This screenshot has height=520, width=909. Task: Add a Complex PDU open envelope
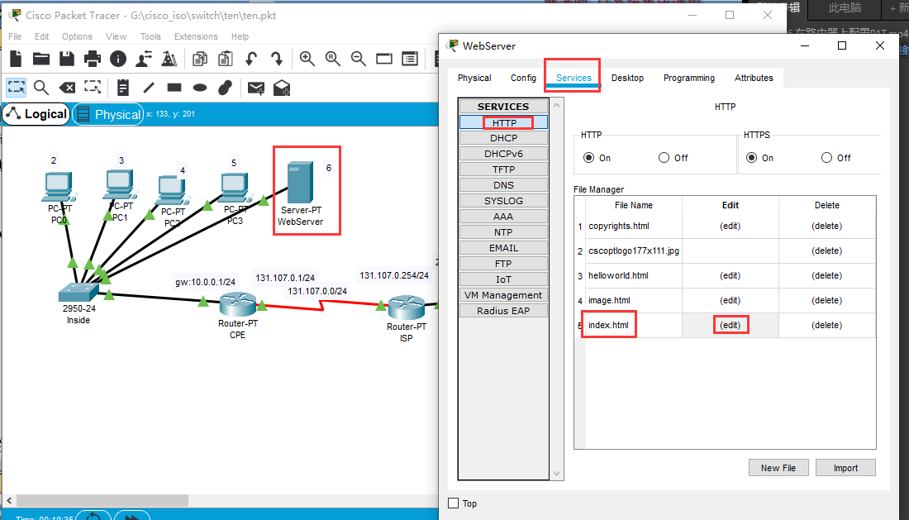click(282, 88)
